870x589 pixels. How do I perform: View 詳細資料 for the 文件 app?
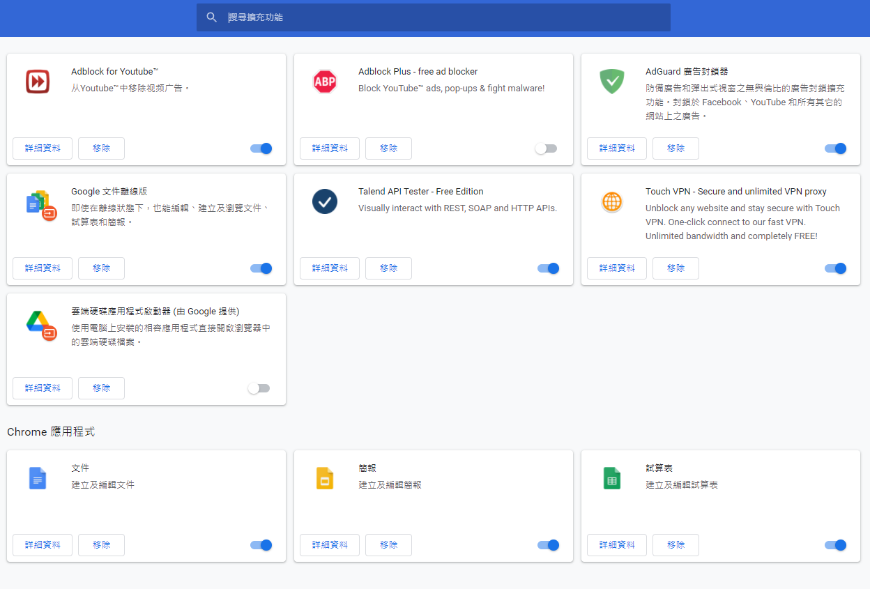(x=43, y=545)
